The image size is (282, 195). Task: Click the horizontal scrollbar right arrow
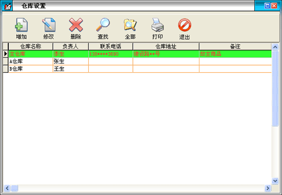point(268,188)
